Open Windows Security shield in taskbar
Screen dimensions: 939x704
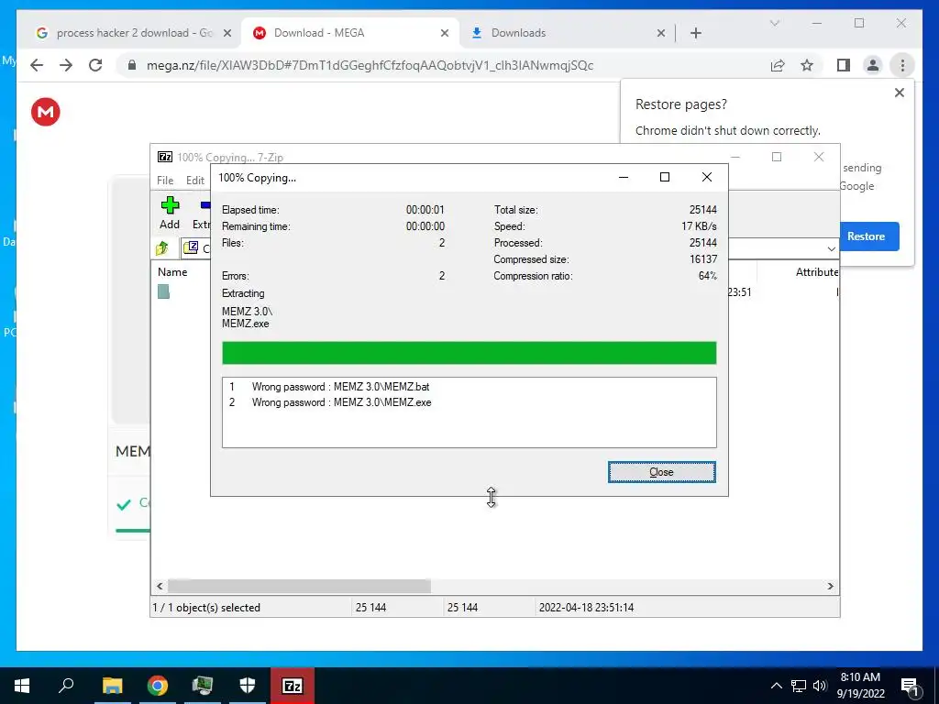tap(248, 686)
